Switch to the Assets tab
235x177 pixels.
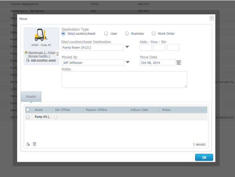pyautogui.click(x=31, y=96)
